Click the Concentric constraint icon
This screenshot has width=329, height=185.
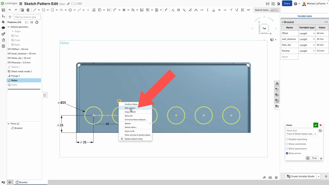[x=178, y=10]
